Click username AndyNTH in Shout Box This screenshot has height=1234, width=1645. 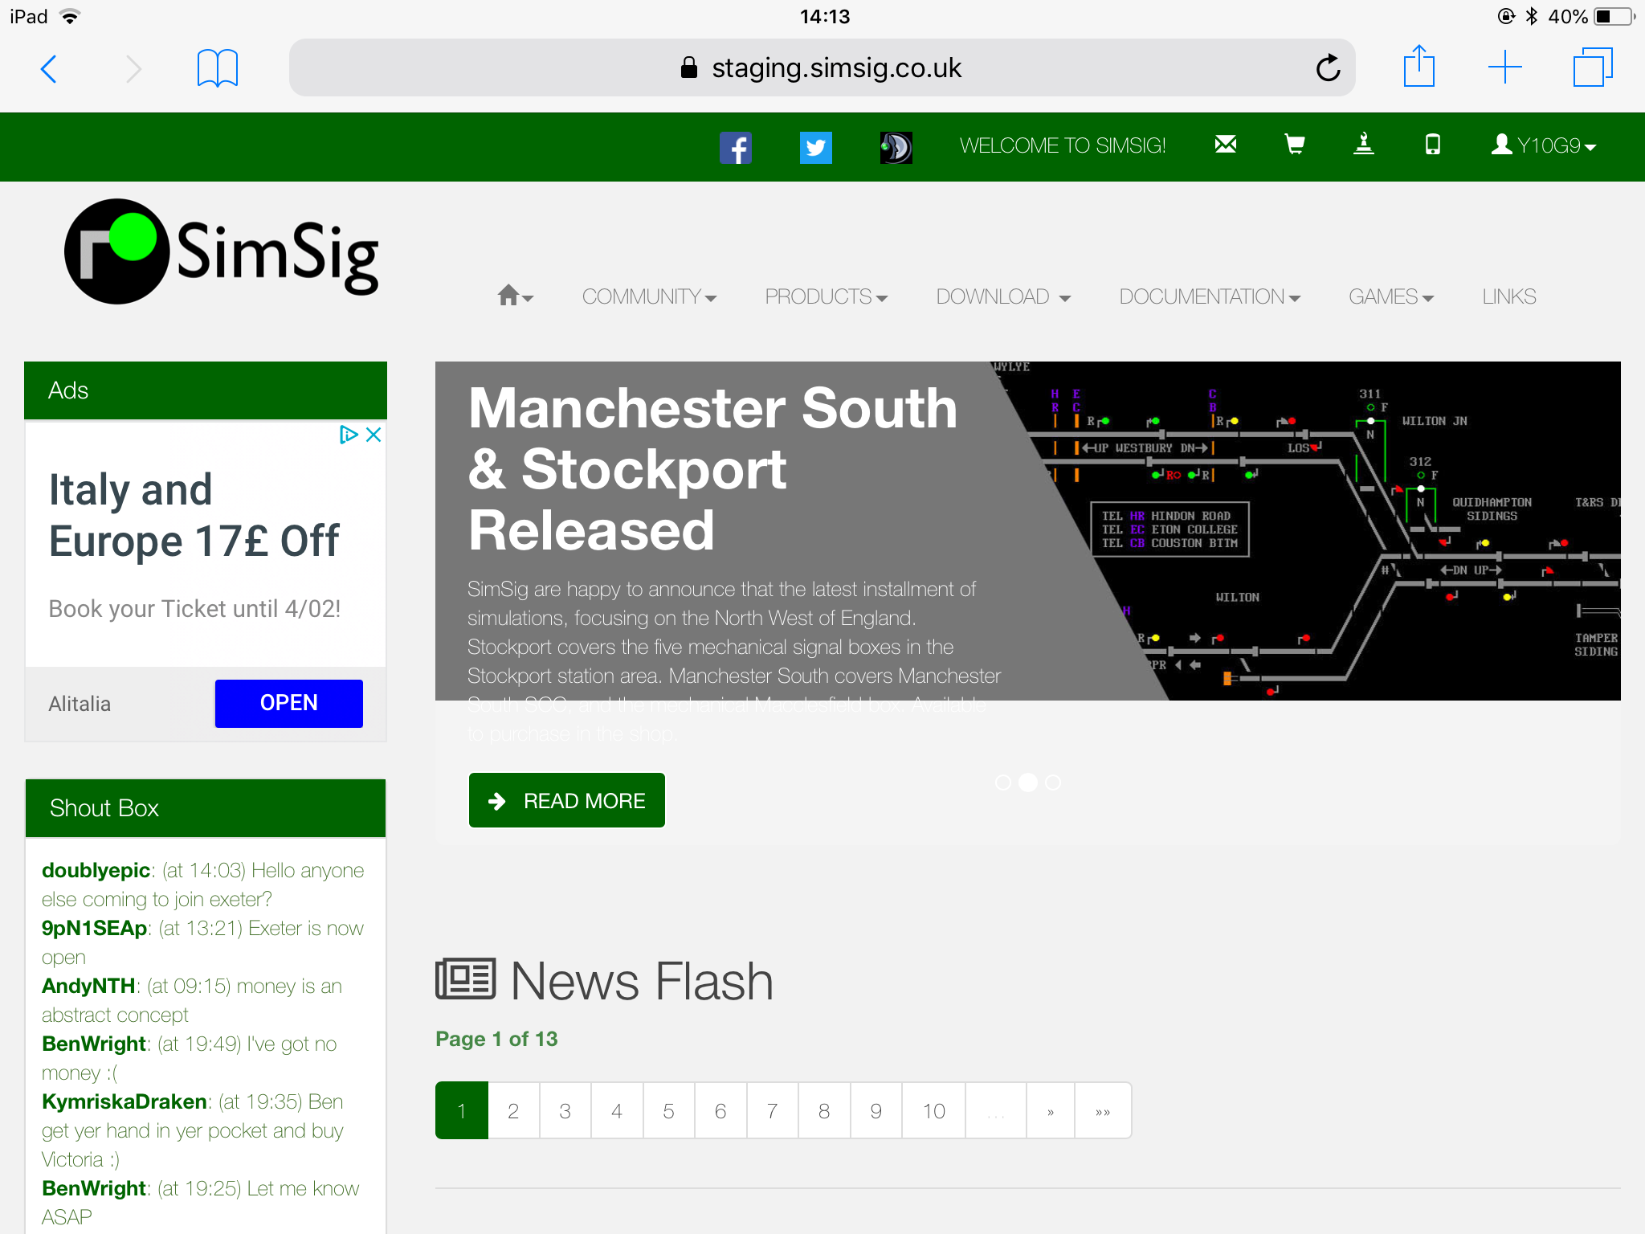[x=88, y=986]
